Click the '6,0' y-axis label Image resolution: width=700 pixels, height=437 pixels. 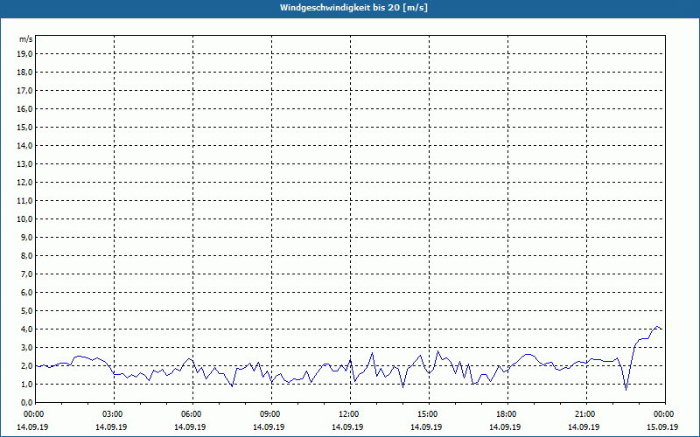click(27, 293)
